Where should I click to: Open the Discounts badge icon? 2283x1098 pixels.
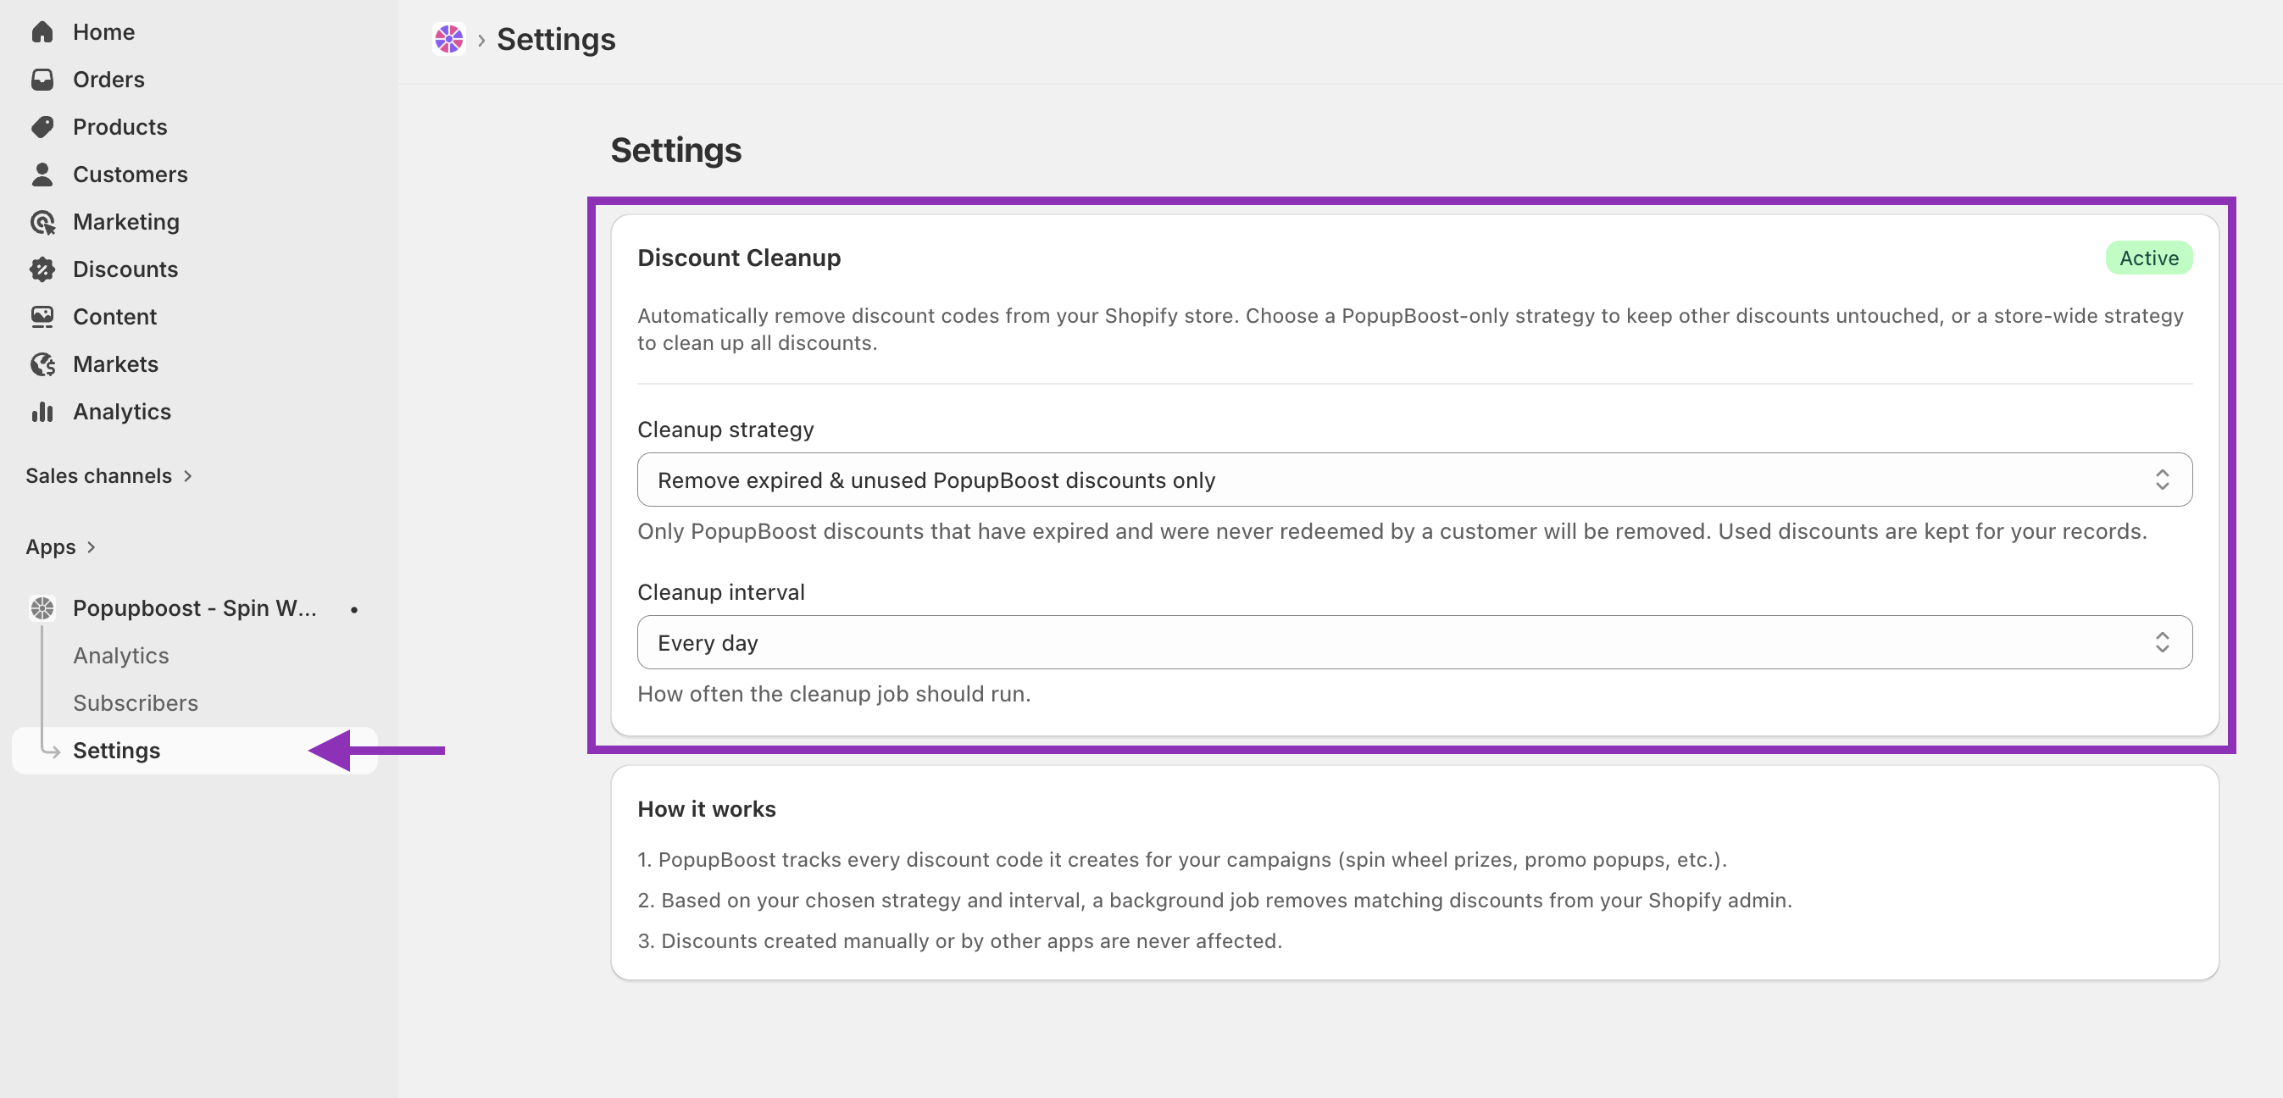tap(42, 269)
